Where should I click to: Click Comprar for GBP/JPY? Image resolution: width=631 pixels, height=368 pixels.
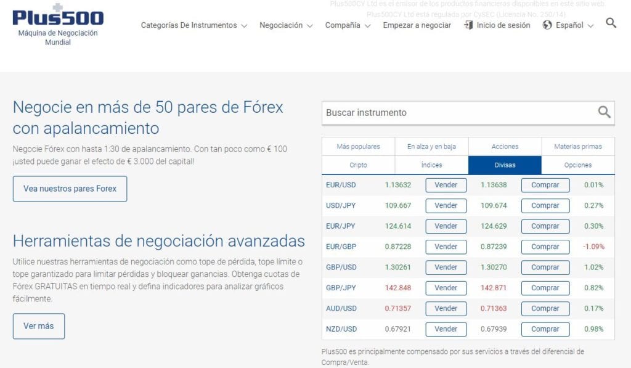coord(545,288)
